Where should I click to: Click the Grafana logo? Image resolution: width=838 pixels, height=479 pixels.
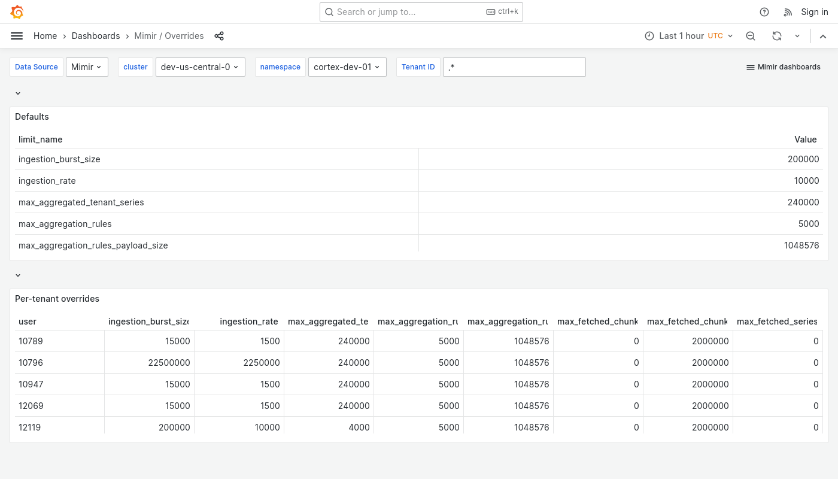point(17,12)
